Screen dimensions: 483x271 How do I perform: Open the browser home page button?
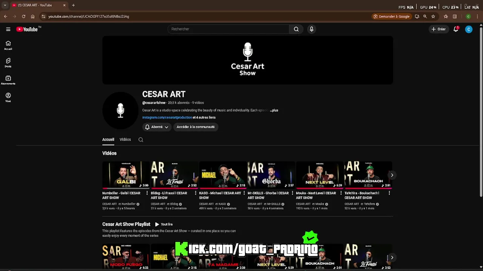click(x=33, y=17)
